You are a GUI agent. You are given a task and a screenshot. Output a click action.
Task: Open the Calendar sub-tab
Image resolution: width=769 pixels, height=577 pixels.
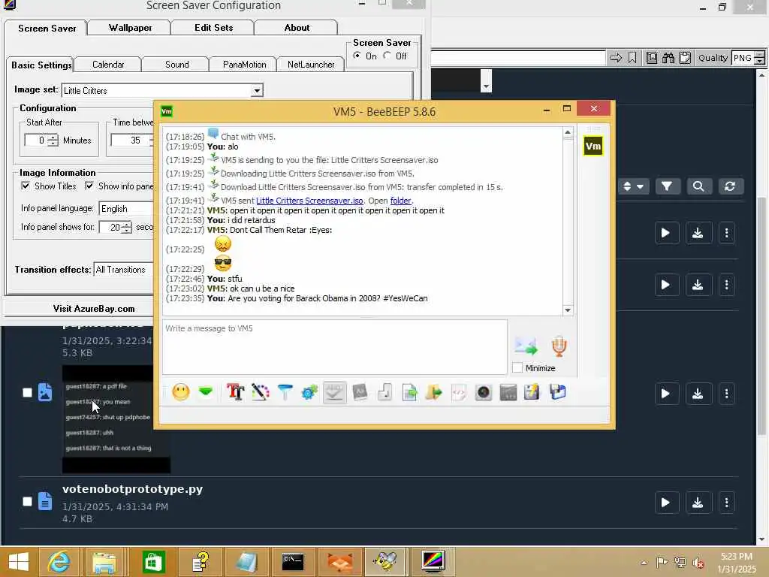[x=108, y=65]
